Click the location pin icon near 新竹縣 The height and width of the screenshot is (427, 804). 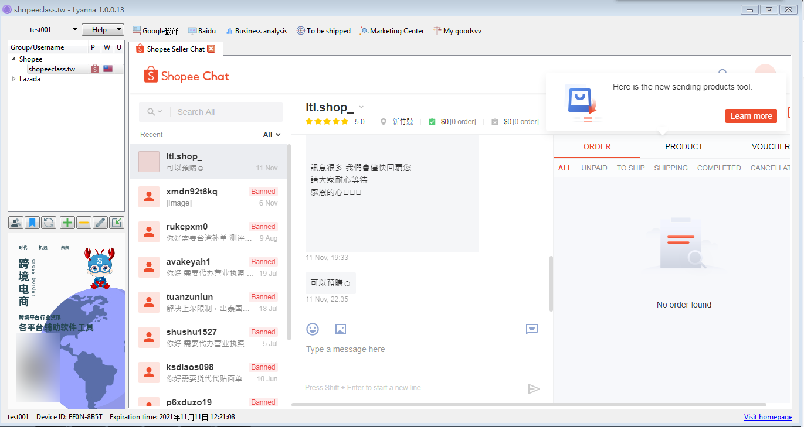(384, 122)
